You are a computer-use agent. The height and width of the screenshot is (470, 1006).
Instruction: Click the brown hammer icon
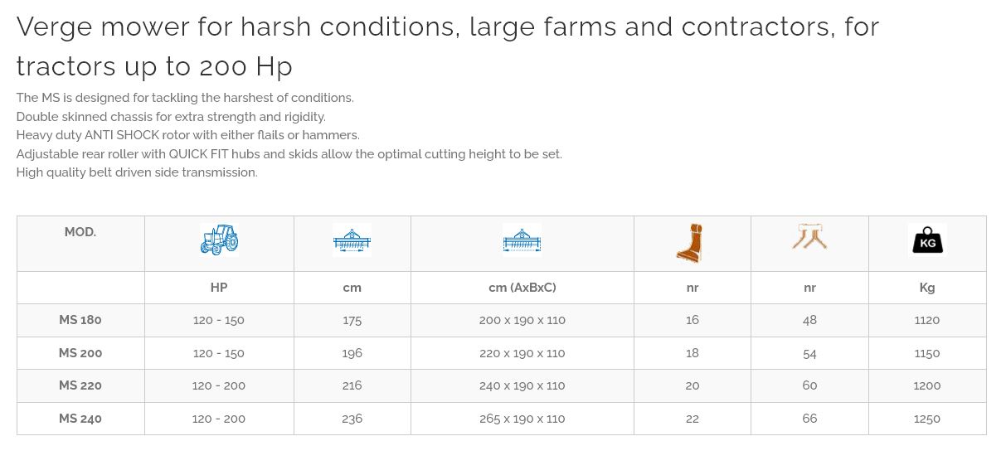coord(689,243)
